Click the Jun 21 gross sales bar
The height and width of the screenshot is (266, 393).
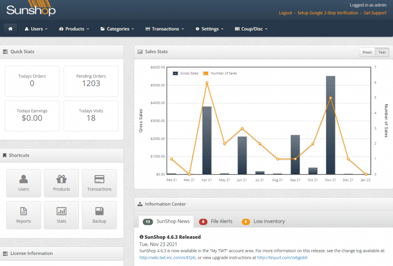coord(242,155)
